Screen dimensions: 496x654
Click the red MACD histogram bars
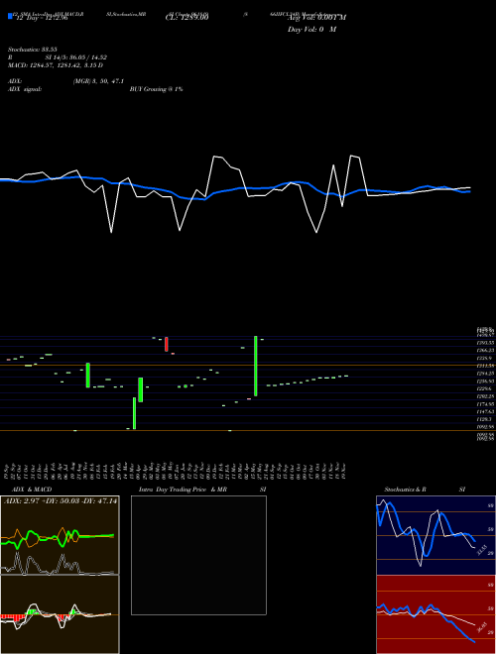tap(12, 617)
